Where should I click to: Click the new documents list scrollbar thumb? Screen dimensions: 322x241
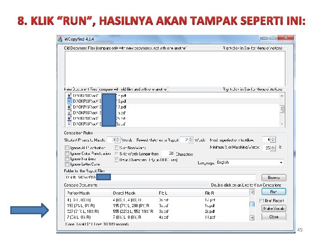point(282,109)
